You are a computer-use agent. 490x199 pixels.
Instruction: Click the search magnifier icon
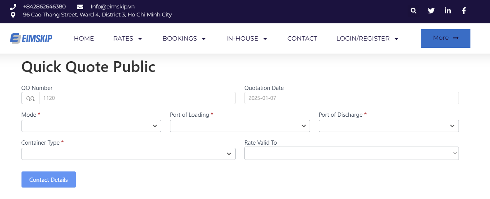413,11
